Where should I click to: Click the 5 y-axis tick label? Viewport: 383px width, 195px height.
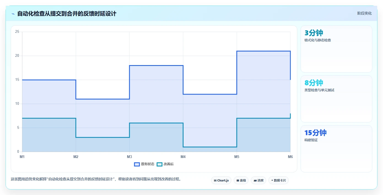(x=18, y=128)
